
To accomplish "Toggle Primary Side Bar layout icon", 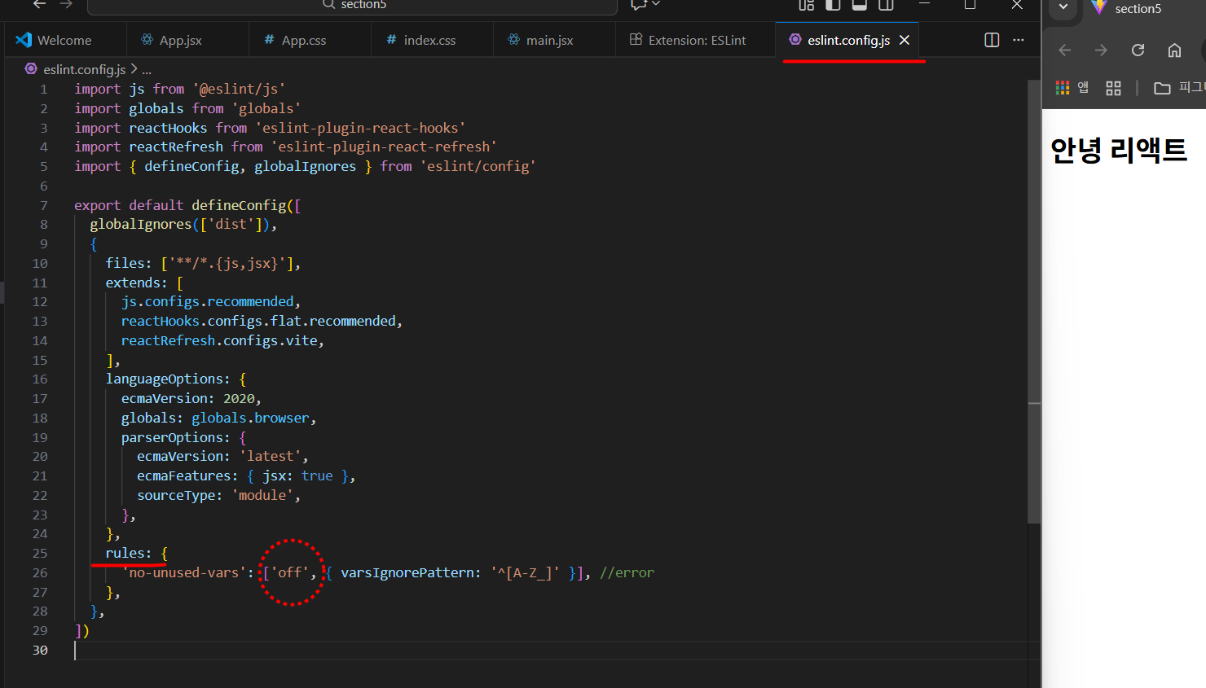I will 833,5.
